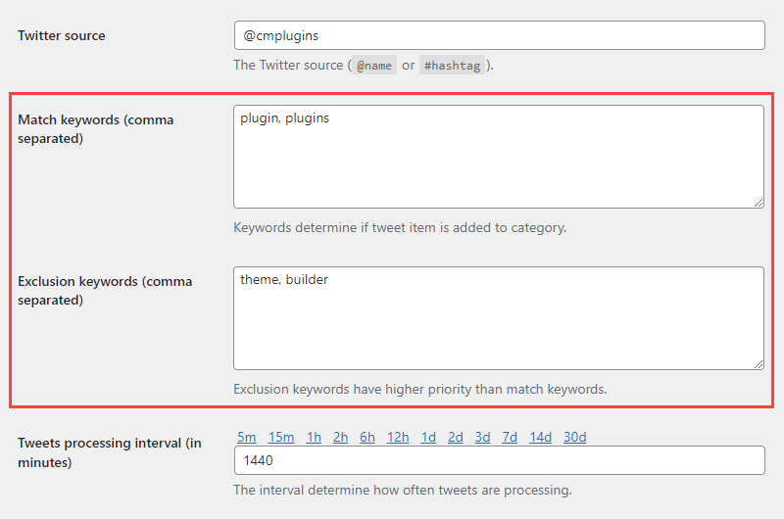Select the 2d interval shortcut
Image resolution: width=784 pixels, height=519 pixels.
(x=456, y=437)
